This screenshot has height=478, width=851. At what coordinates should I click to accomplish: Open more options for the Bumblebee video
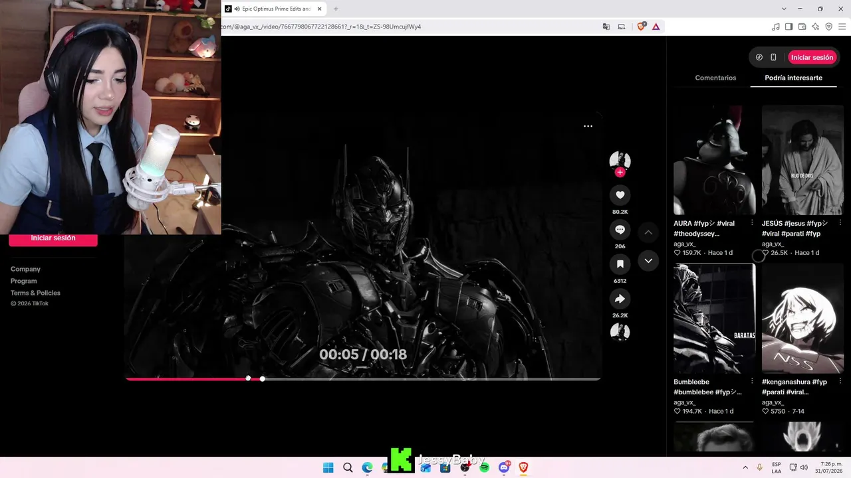pos(752,382)
